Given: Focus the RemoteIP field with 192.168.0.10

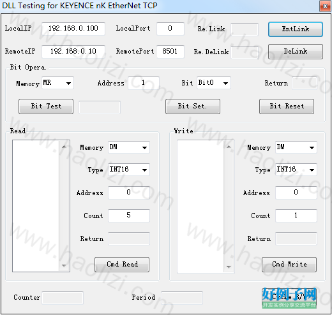Looking at the screenshot, I should (x=73, y=52).
